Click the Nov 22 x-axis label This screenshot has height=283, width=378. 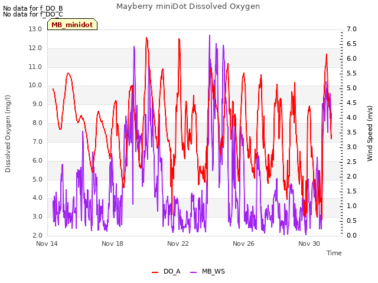pyautogui.click(x=178, y=243)
